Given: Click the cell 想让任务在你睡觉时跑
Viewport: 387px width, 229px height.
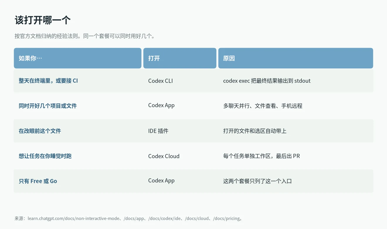Looking at the screenshot, I should [45, 156].
